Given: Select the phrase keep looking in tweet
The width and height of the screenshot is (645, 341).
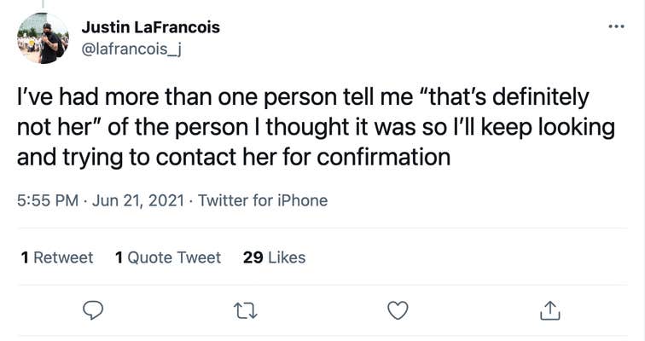Looking at the screenshot, I should click(x=548, y=127).
